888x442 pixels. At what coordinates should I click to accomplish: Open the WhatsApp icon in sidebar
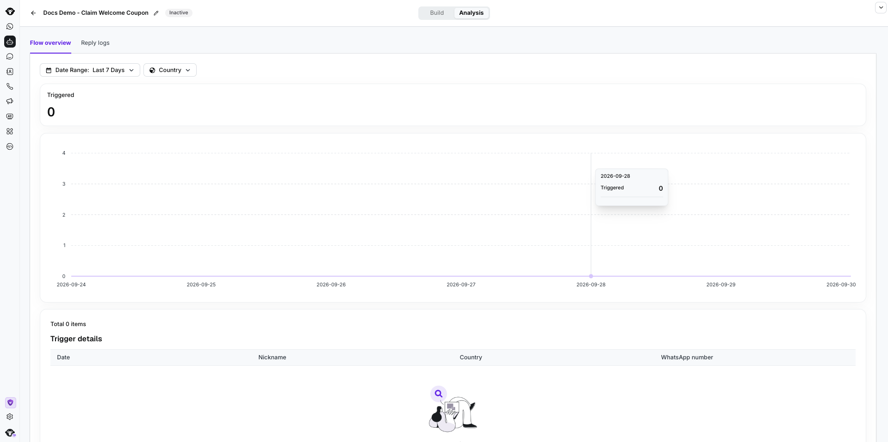10,27
